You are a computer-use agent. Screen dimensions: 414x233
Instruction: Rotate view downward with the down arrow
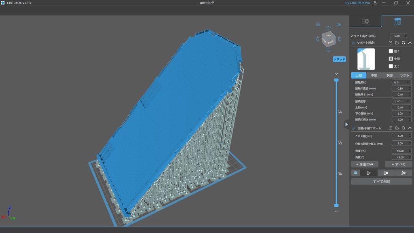click(x=328, y=50)
